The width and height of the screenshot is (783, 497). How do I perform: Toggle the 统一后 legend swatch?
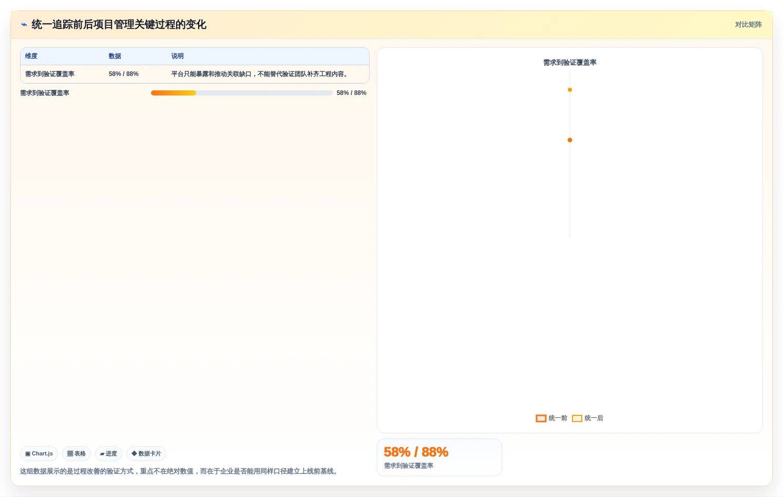577,418
